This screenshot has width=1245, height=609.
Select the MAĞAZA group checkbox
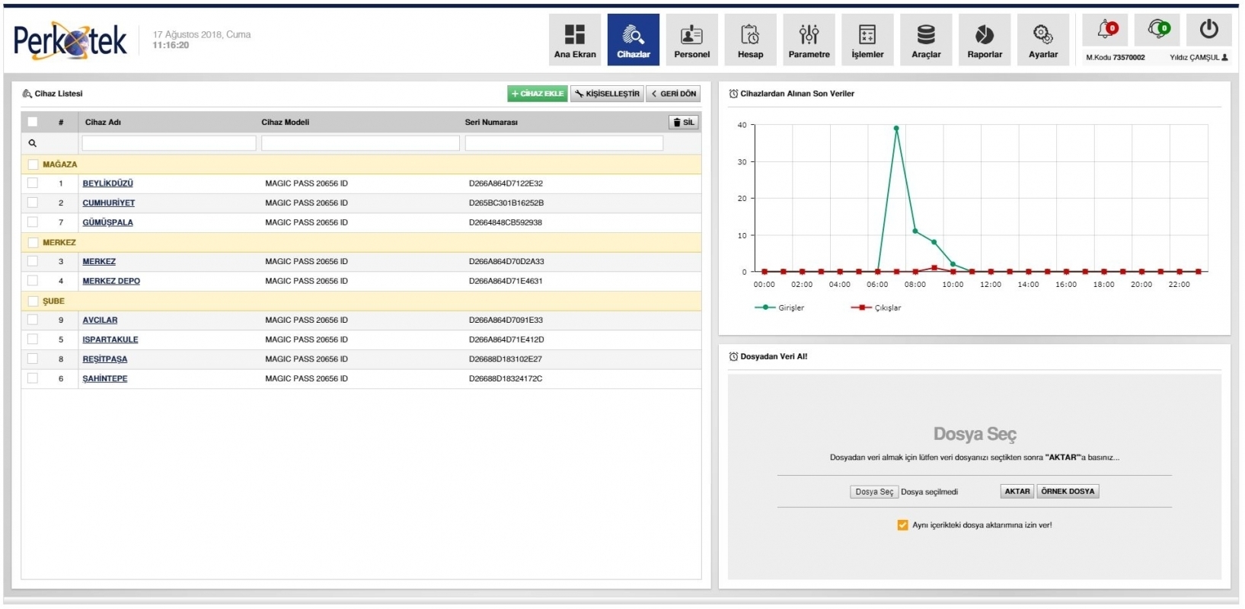(x=33, y=164)
